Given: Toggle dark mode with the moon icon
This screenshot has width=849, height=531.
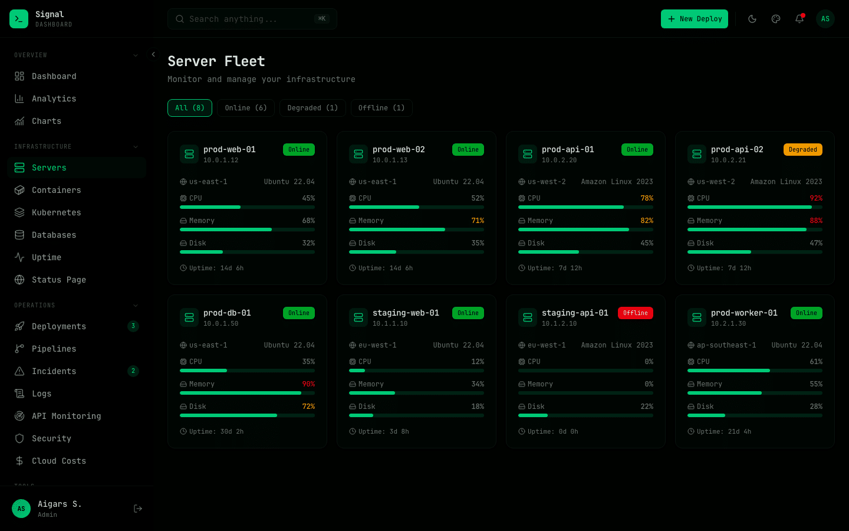Looking at the screenshot, I should point(752,18).
